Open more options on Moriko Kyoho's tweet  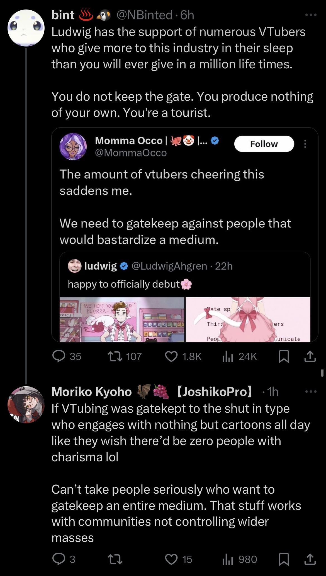coord(311,392)
